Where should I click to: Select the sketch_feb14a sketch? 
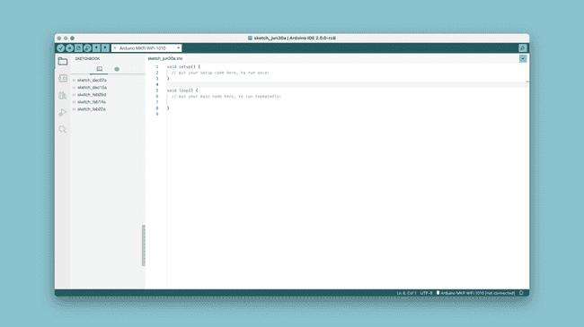pos(92,102)
